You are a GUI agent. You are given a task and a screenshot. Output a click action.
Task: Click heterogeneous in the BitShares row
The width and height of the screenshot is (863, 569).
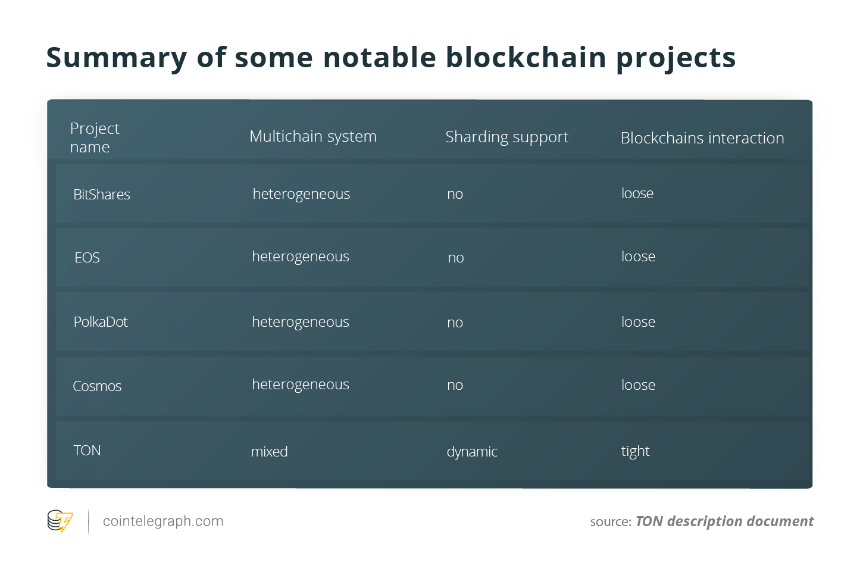tap(301, 194)
